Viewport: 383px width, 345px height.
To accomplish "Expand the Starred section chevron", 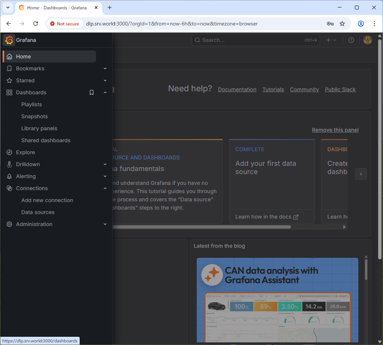I will (x=105, y=80).
